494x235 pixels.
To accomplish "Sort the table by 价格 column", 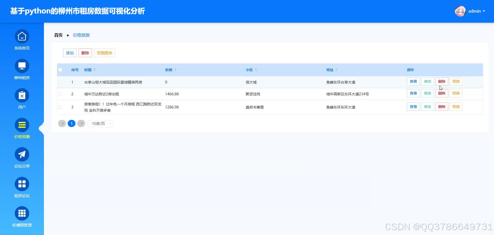I will pyautogui.click(x=175, y=70).
